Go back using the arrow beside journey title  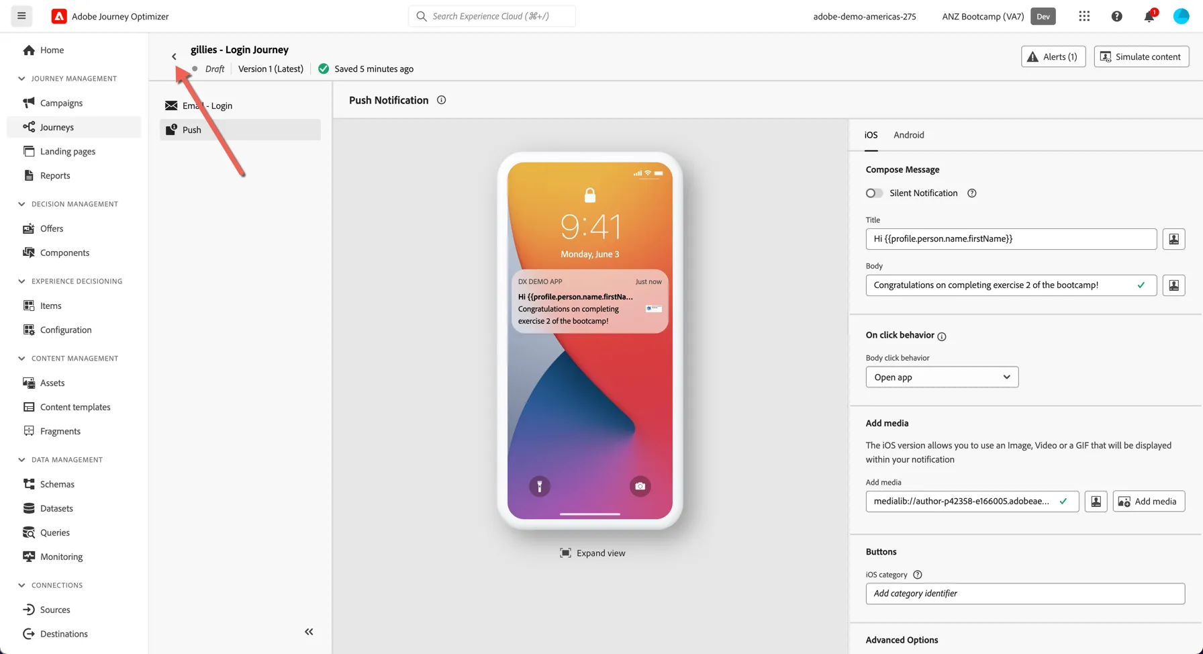(x=174, y=56)
